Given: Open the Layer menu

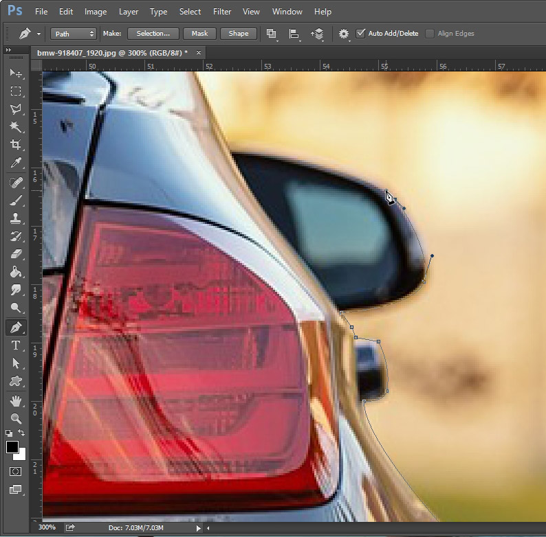Looking at the screenshot, I should (x=129, y=12).
